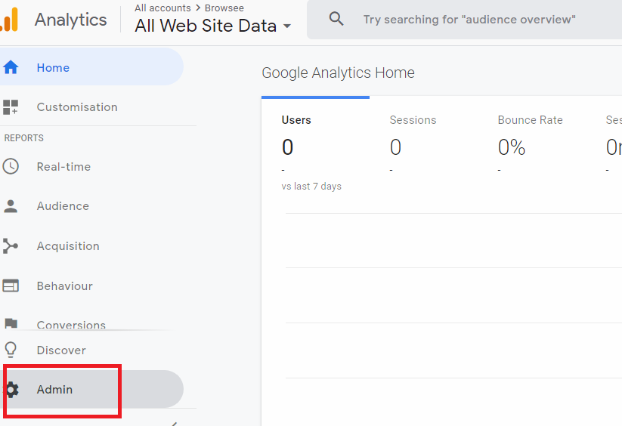Click the Analytics title text
622x426 pixels.
70,20
